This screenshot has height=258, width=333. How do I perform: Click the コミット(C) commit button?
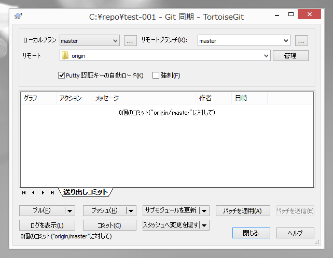[x=109, y=225]
